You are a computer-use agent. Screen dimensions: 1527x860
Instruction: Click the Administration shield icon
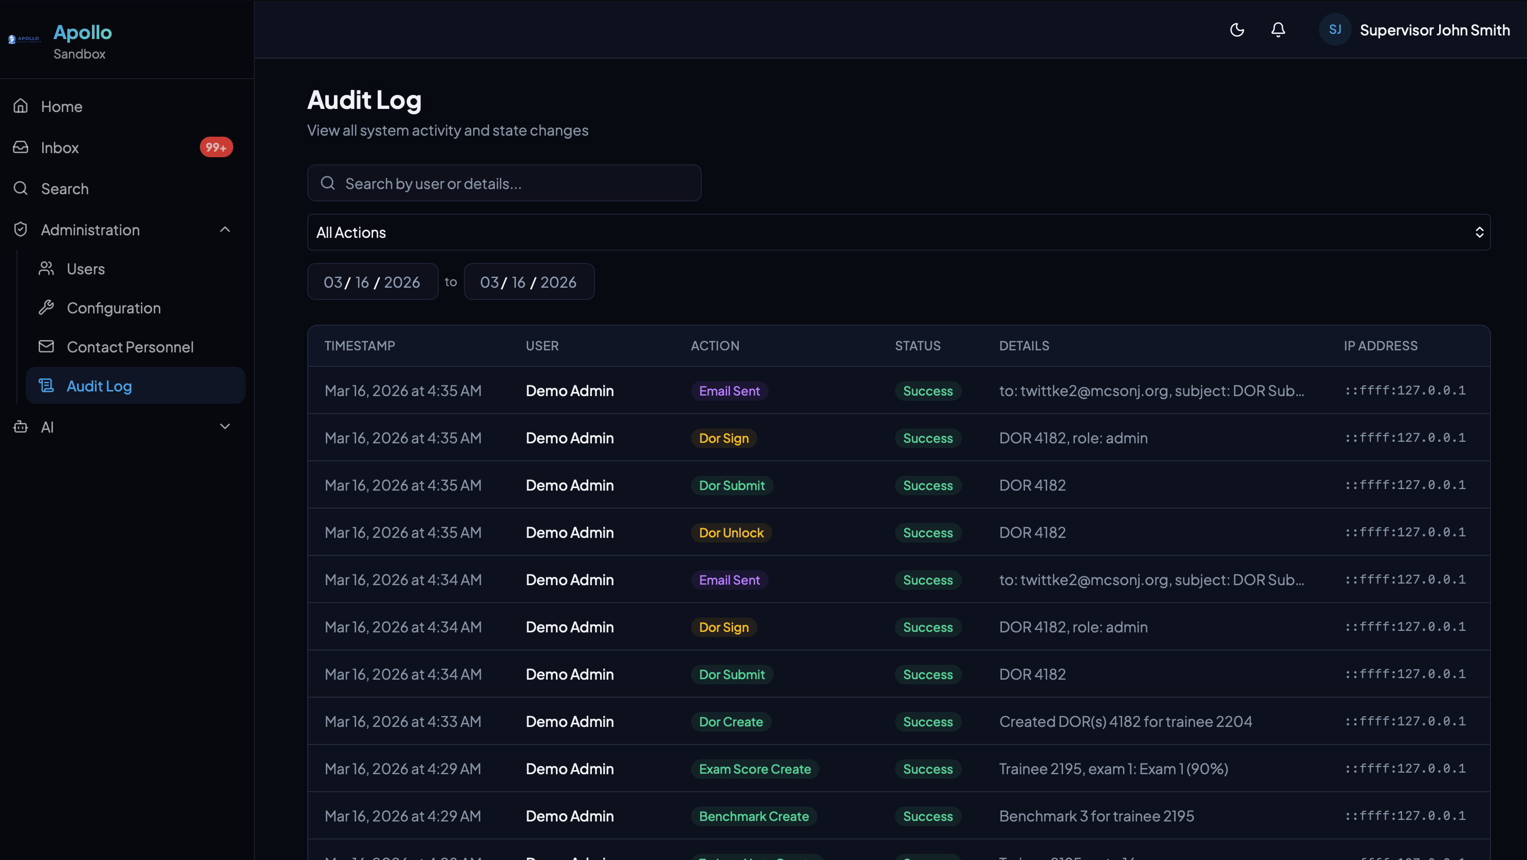click(x=20, y=229)
